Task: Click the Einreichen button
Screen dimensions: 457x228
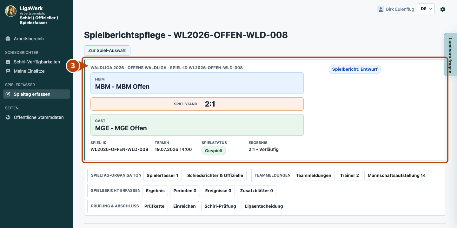Action: pos(184,206)
